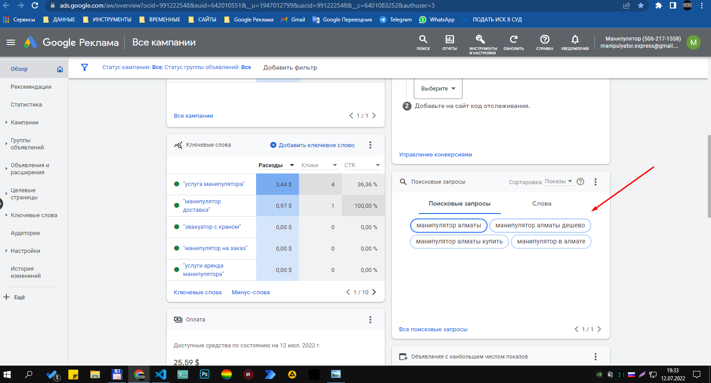Open Visual Studio Code from taskbar
Viewport: 711px width, 383px height.
[161, 375]
